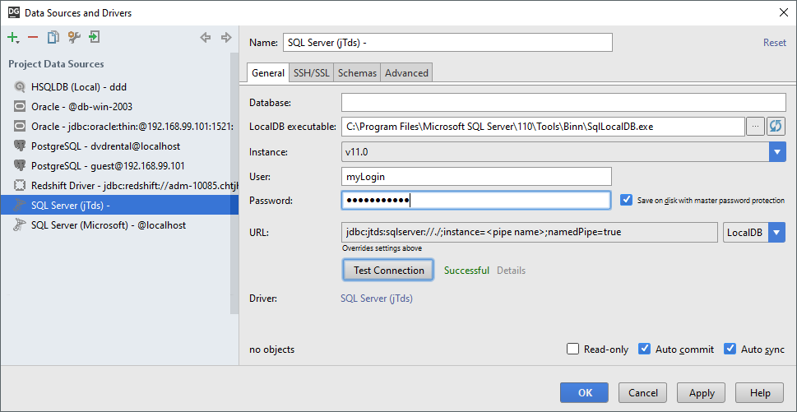Image resolution: width=797 pixels, height=412 pixels.
Task: Click the SQL Server (jTds) driver link
Action: 377,299
